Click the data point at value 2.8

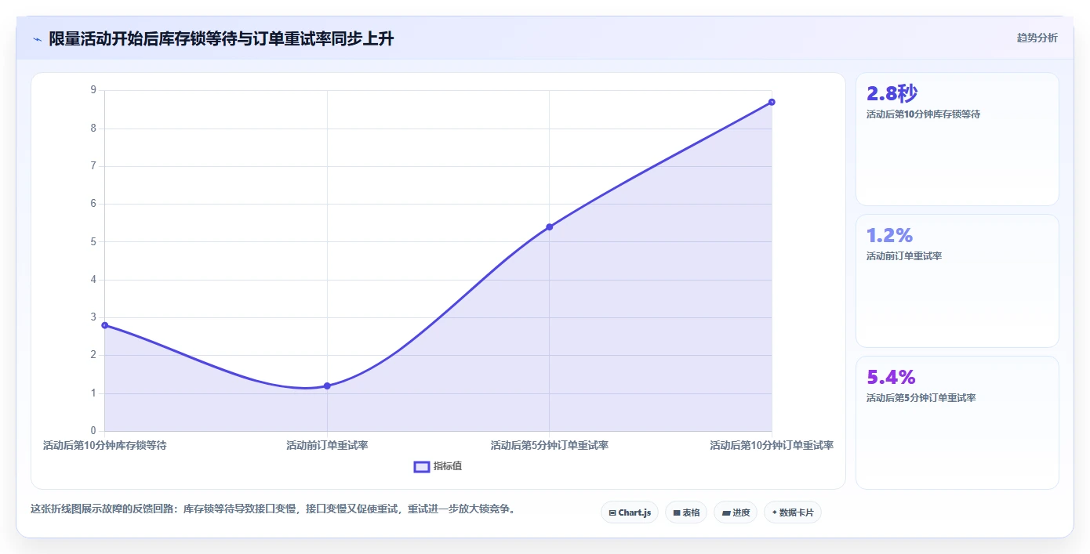pos(105,325)
